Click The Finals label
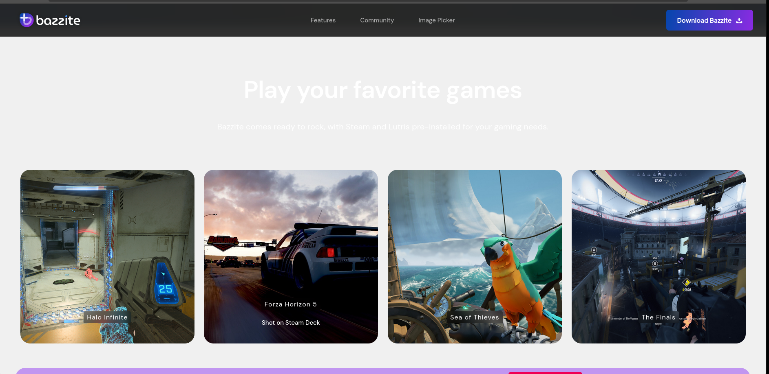769x374 pixels. [x=659, y=317]
